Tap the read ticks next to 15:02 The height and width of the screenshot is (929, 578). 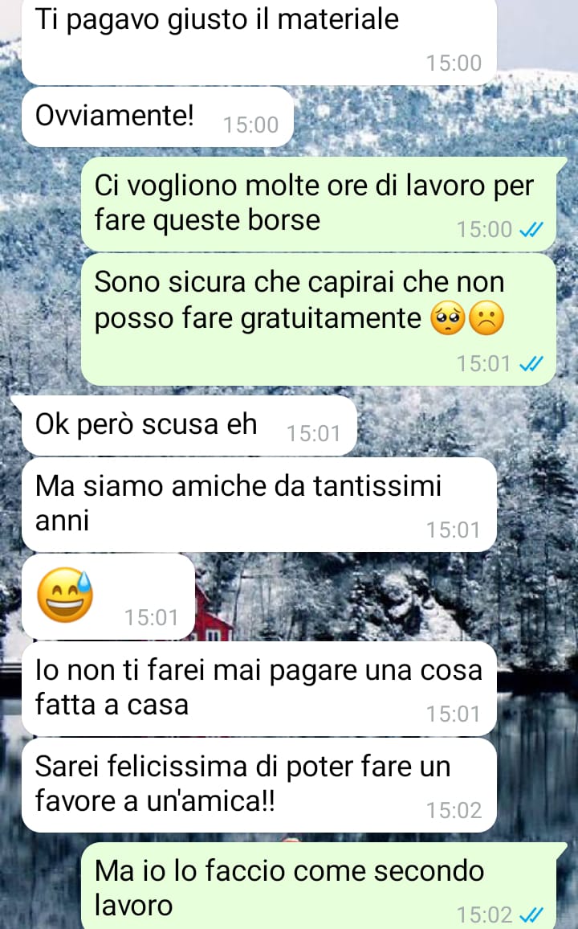point(531,915)
